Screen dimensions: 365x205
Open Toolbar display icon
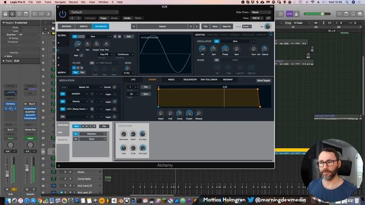pyautogui.click(x=26, y=14)
